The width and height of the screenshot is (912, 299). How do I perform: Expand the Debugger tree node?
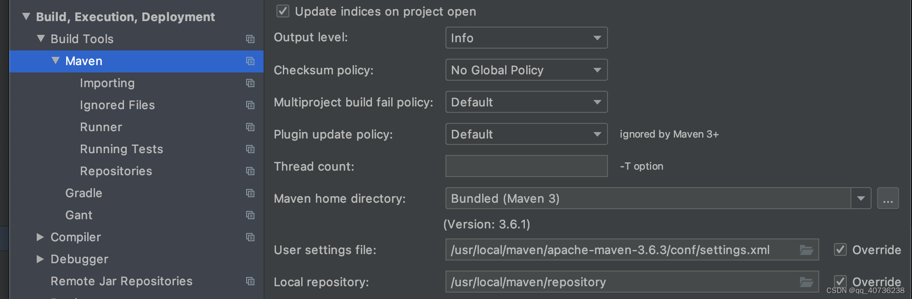(x=40, y=259)
